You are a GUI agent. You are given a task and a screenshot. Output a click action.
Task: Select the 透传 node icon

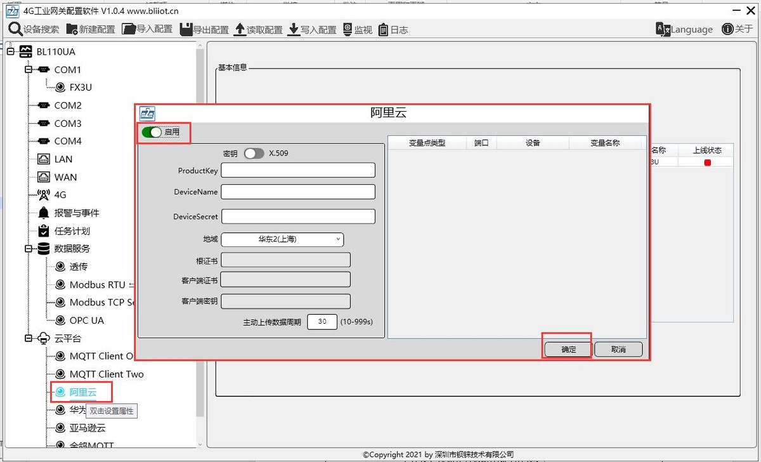pos(61,267)
